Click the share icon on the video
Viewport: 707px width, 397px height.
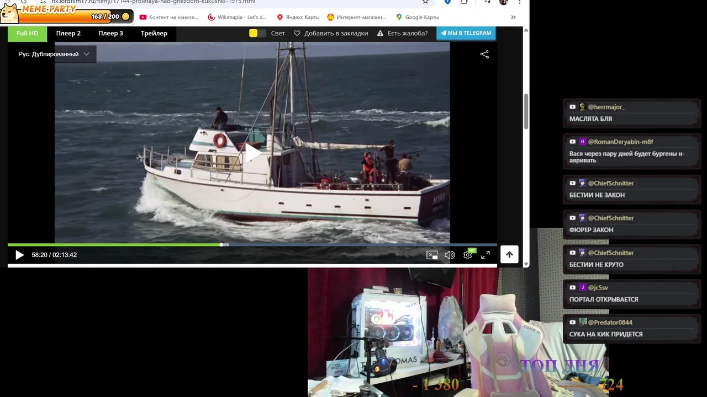(484, 54)
